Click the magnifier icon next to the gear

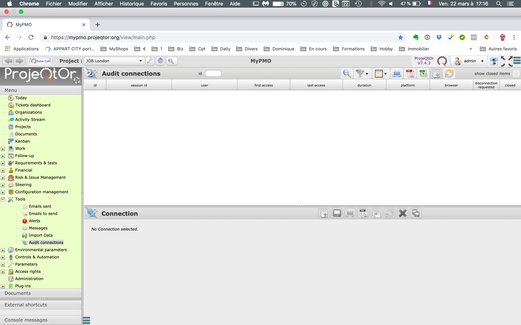click(171, 61)
